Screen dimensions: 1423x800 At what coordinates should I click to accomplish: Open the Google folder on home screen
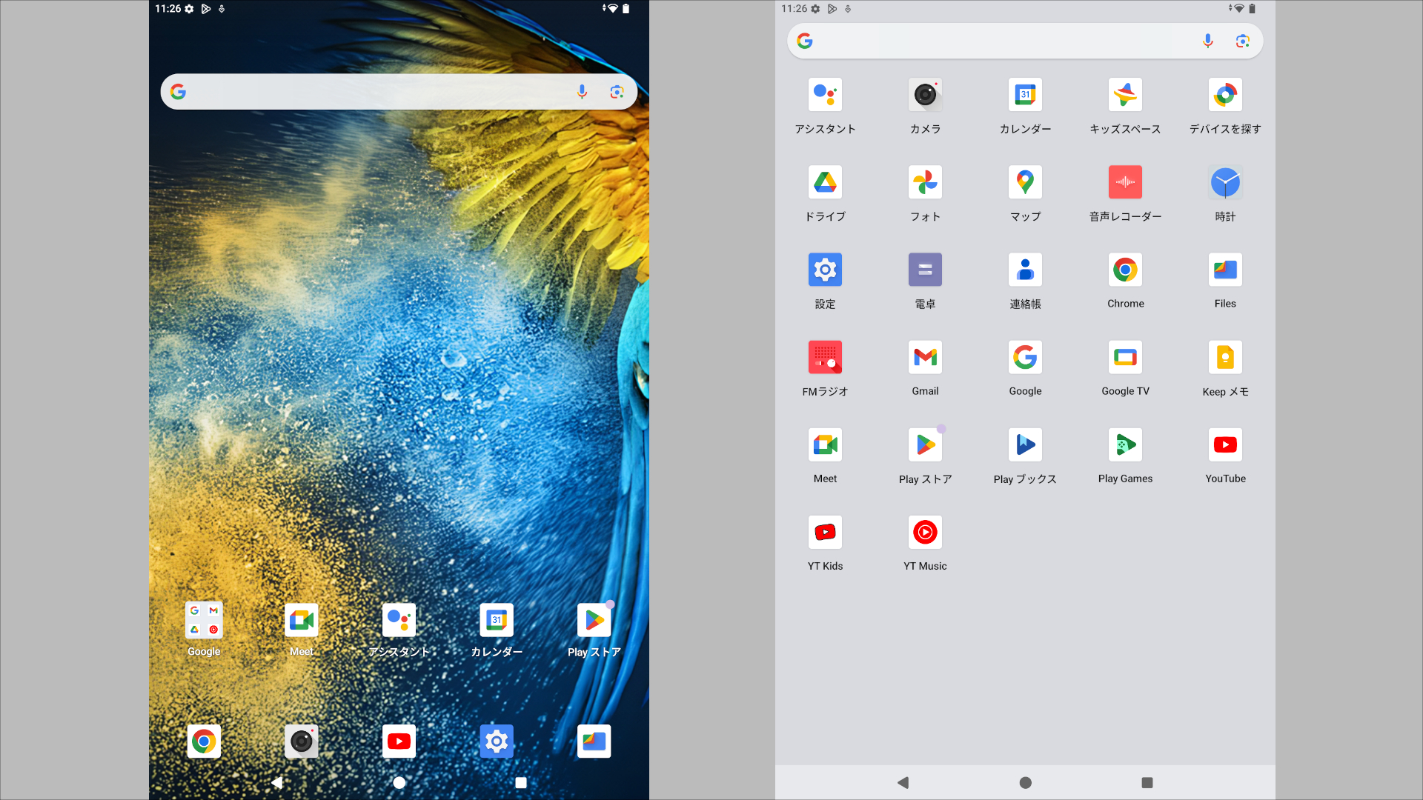tap(204, 621)
